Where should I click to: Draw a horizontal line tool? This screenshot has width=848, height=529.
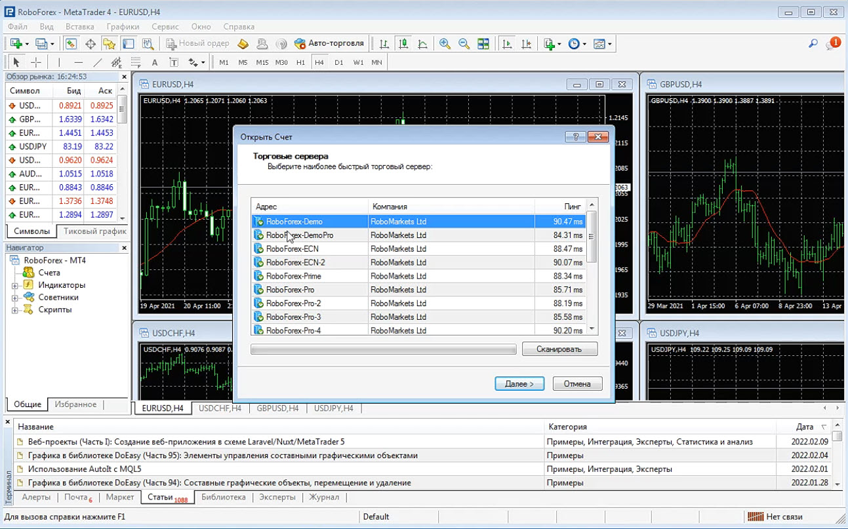pyautogui.click(x=79, y=62)
